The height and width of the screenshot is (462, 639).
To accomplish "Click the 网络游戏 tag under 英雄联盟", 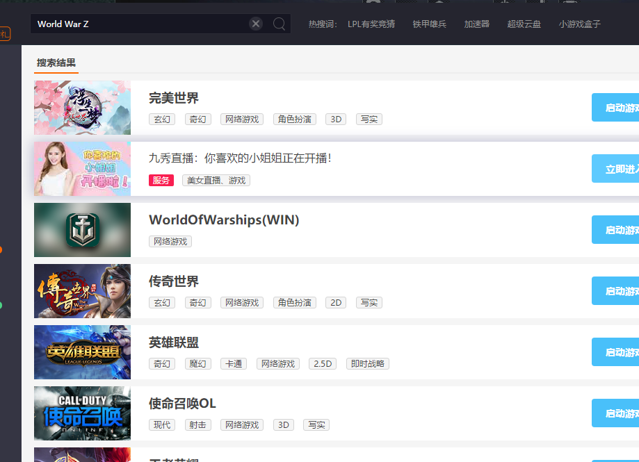I will [x=278, y=363].
